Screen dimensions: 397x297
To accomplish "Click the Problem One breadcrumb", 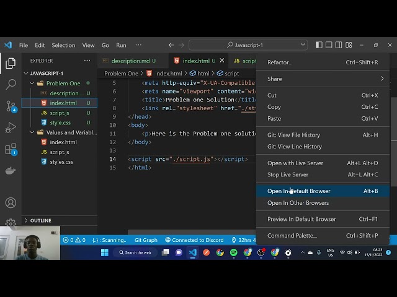I will point(122,74).
